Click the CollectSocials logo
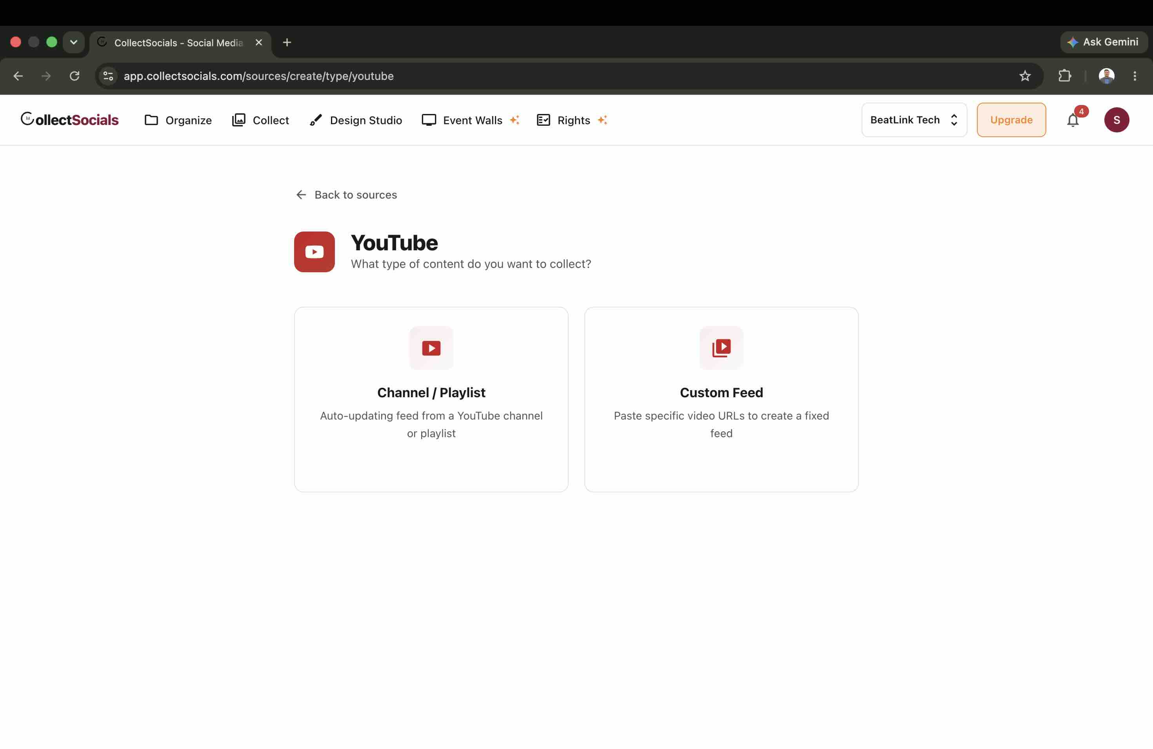This screenshot has height=749, width=1153. point(69,119)
